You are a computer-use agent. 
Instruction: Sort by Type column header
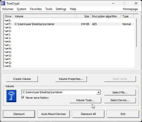click(x=127, y=16)
